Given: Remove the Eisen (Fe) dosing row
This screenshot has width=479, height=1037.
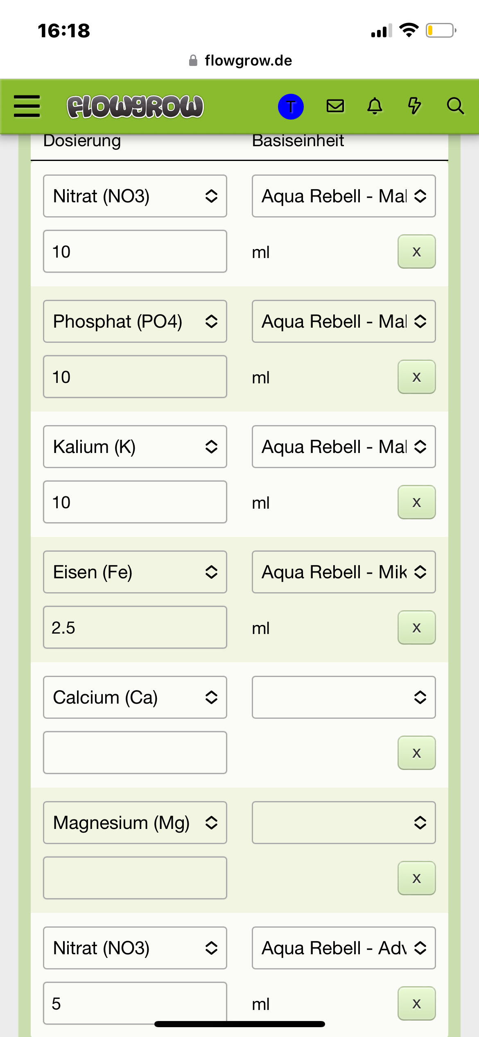Looking at the screenshot, I should (x=416, y=627).
